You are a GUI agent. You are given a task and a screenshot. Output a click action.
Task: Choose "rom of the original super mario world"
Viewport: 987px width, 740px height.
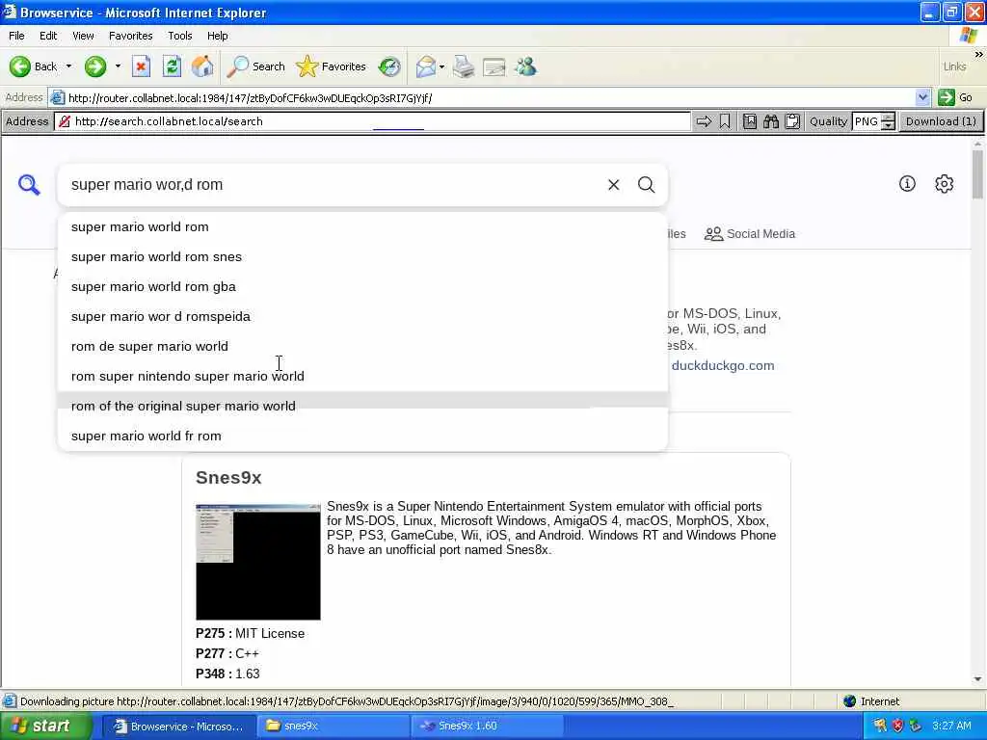point(362,406)
